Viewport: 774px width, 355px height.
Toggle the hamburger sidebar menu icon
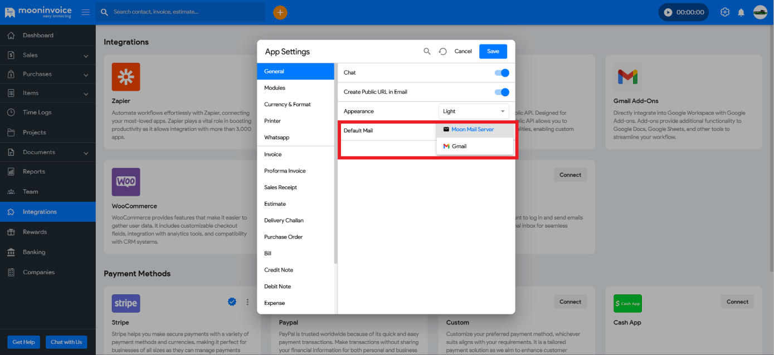pyautogui.click(x=85, y=12)
